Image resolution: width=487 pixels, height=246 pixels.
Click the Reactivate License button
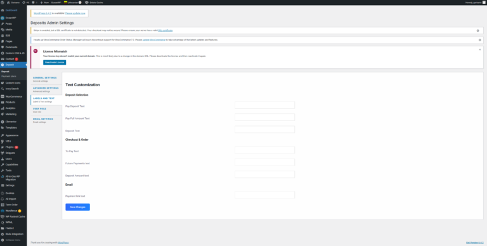55,62
